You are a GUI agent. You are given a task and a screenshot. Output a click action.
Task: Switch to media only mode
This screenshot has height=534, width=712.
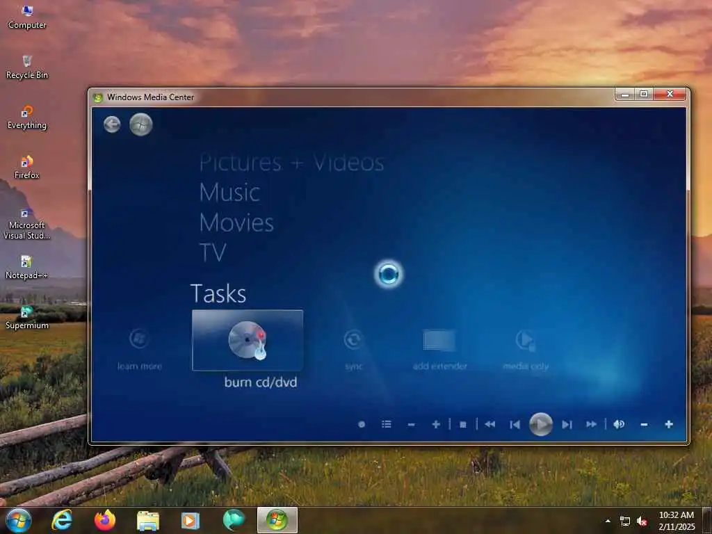526,349
